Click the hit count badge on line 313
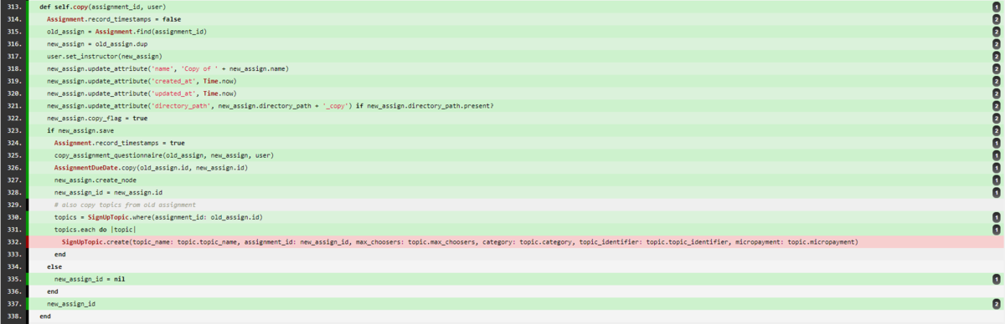The width and height of the screenshot is (1005, 324). tap(996, 6)
